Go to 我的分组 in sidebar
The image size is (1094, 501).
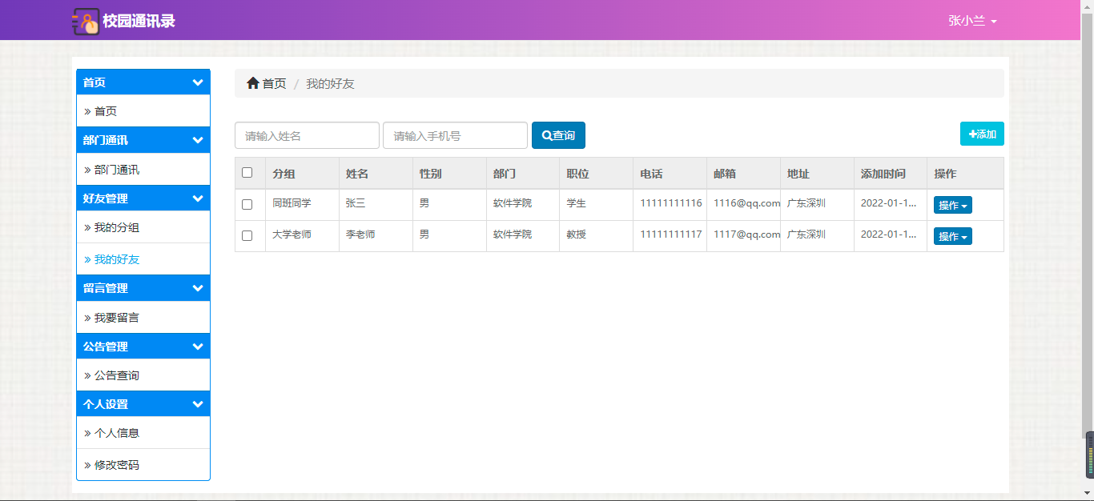coord(143,227)
